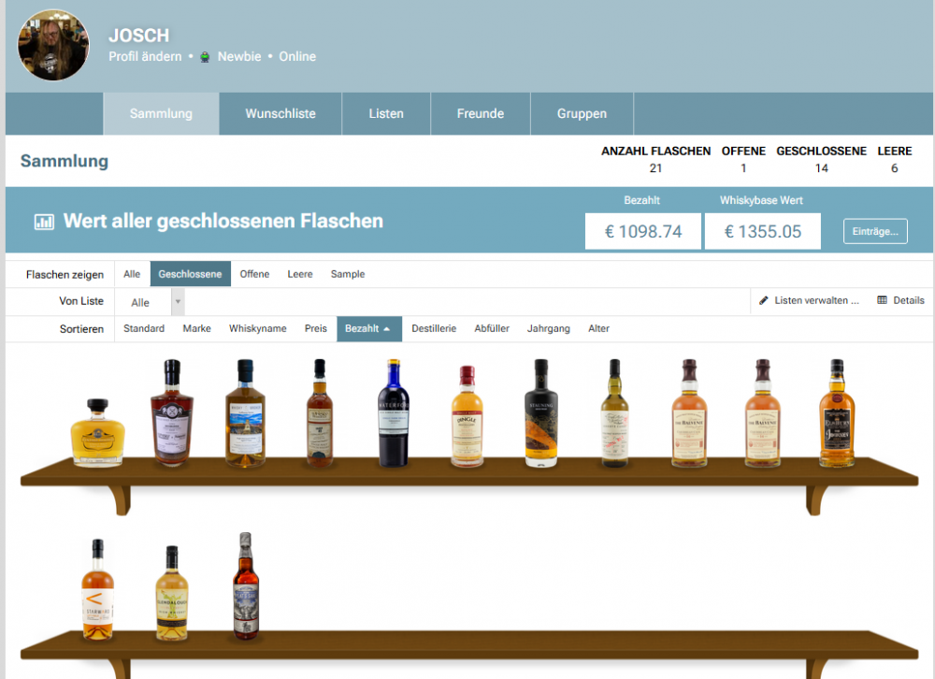Screen dimensions: 935x679
Task: Sort bottles by Destillerie
Action: (x=434, y=328)
